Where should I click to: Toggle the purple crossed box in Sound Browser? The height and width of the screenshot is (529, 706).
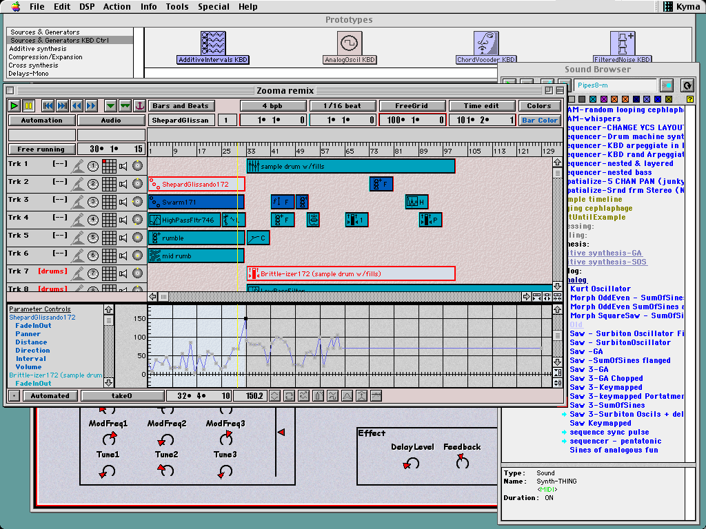[x=604, y=99]
